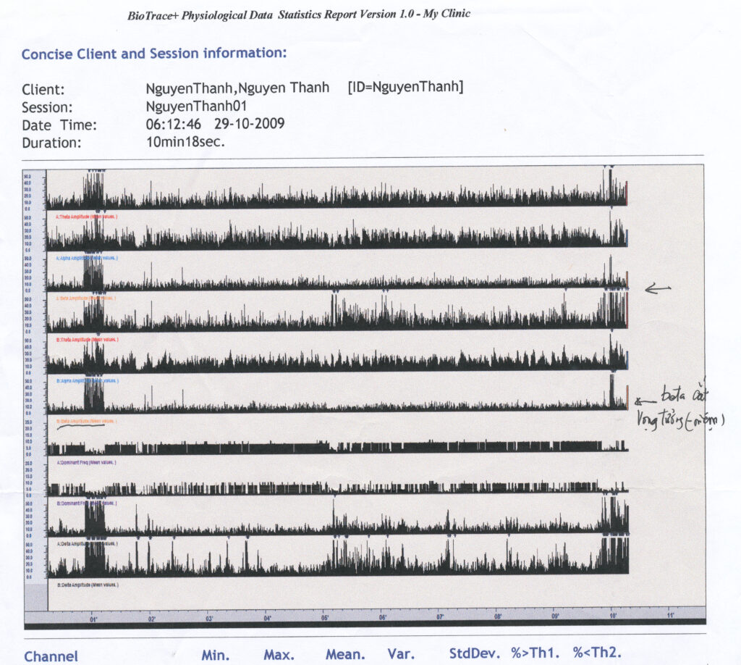
Task: Click the Max. column header
Action: [x=279, y=655]
